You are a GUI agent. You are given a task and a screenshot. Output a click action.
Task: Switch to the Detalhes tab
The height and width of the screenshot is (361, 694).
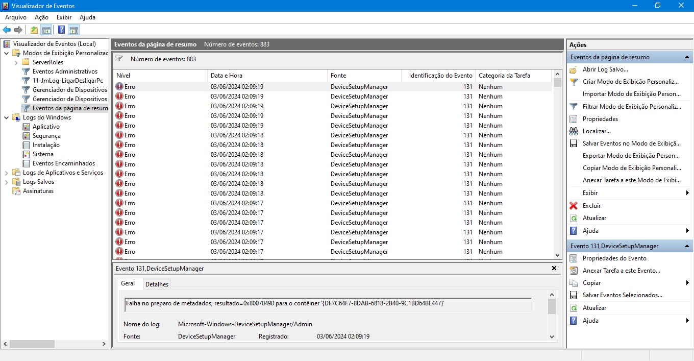157,284
